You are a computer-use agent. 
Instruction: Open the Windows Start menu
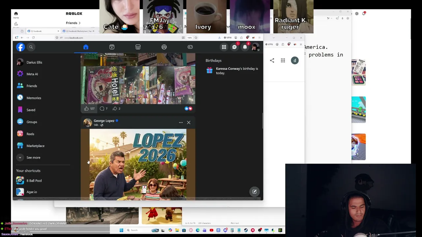pos(121,230)
